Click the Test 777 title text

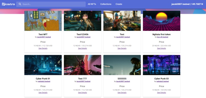coord(83,79)
